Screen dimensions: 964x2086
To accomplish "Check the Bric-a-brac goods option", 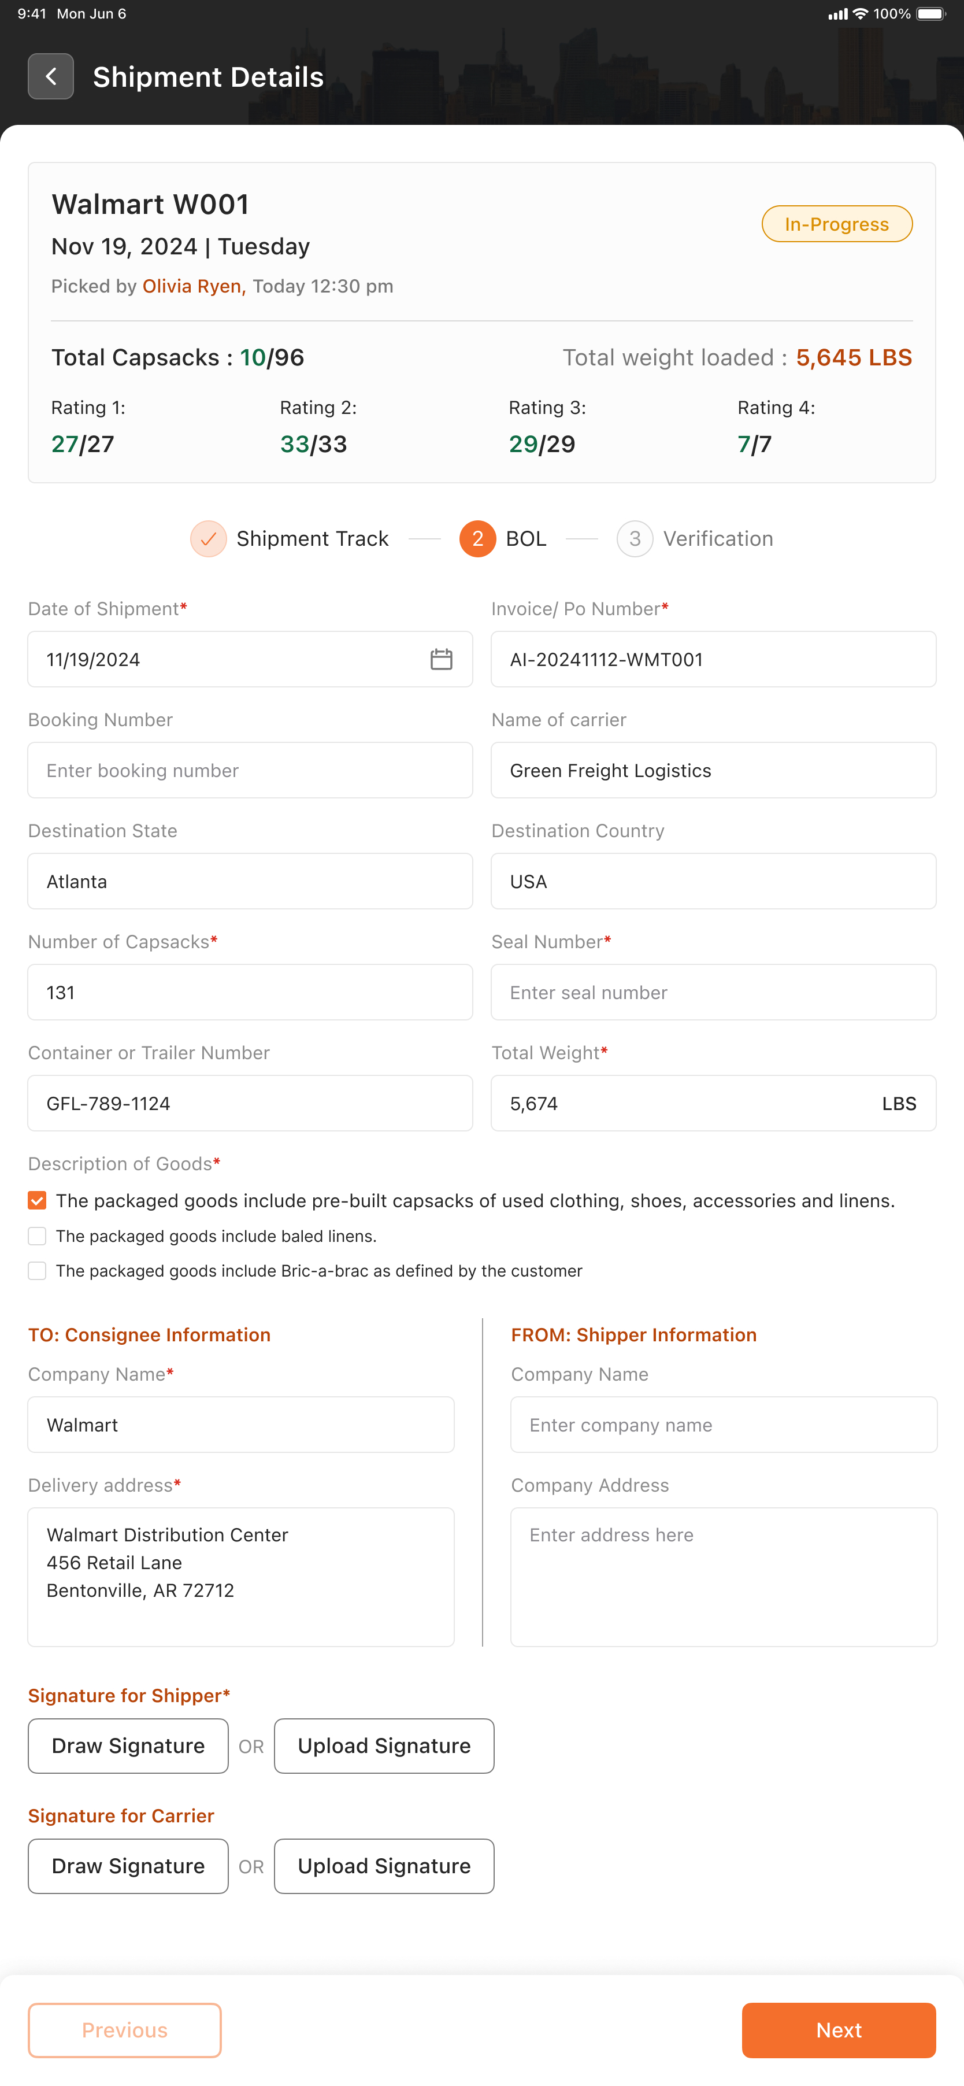I will click(x=37, y=1271).
